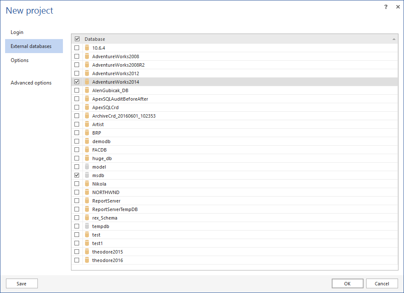Click the 10.6.4 database icon
Viewport: 404px width, 293px height.
click(x=87, y=48)
